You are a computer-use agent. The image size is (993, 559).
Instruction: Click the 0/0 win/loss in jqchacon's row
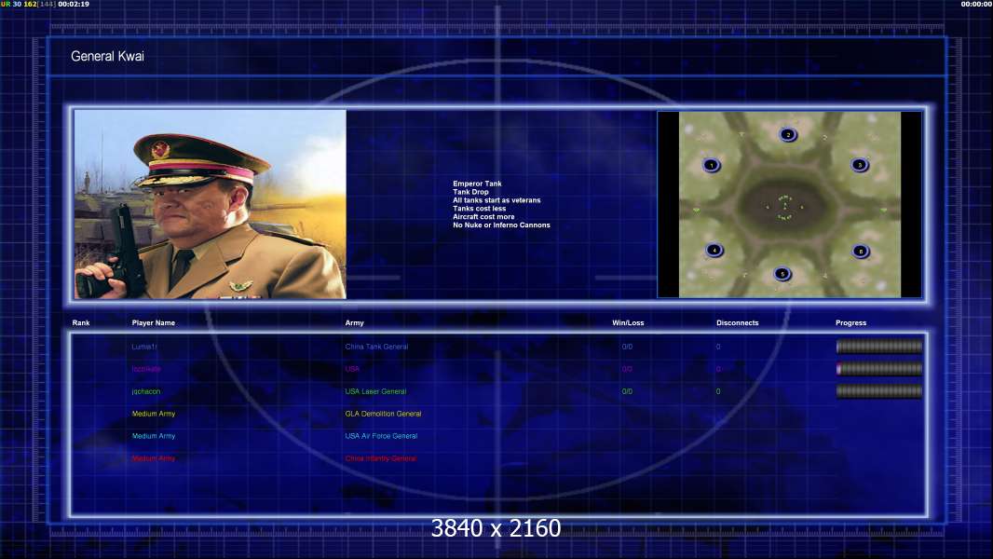click(627, 392)
